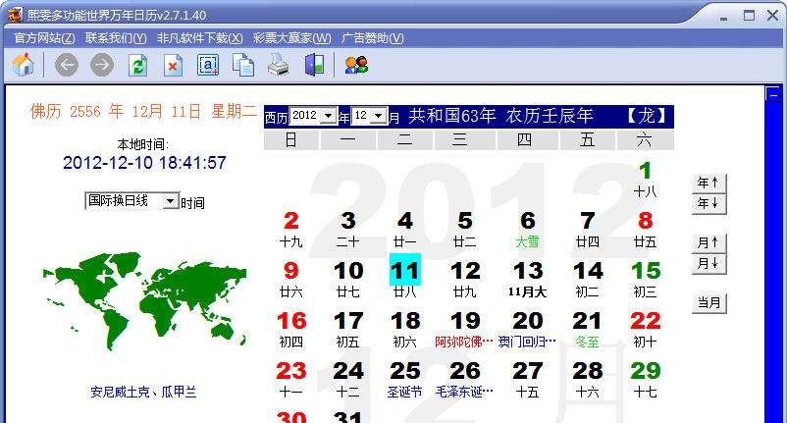Image resolution: width=787 pixels, height=423 pixels.
Task: Click the app icon in title bar
Action: pos(14,15)
